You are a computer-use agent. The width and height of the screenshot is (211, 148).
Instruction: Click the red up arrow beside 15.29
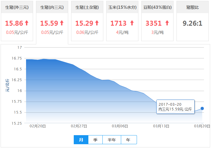click(x=97, y=23)
